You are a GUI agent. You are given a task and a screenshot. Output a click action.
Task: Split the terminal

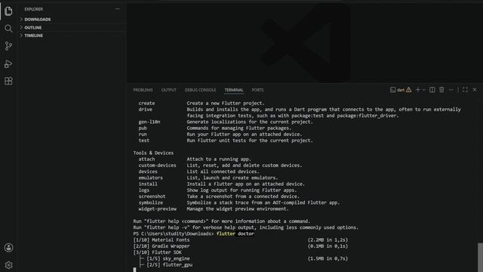pos(432,90)
